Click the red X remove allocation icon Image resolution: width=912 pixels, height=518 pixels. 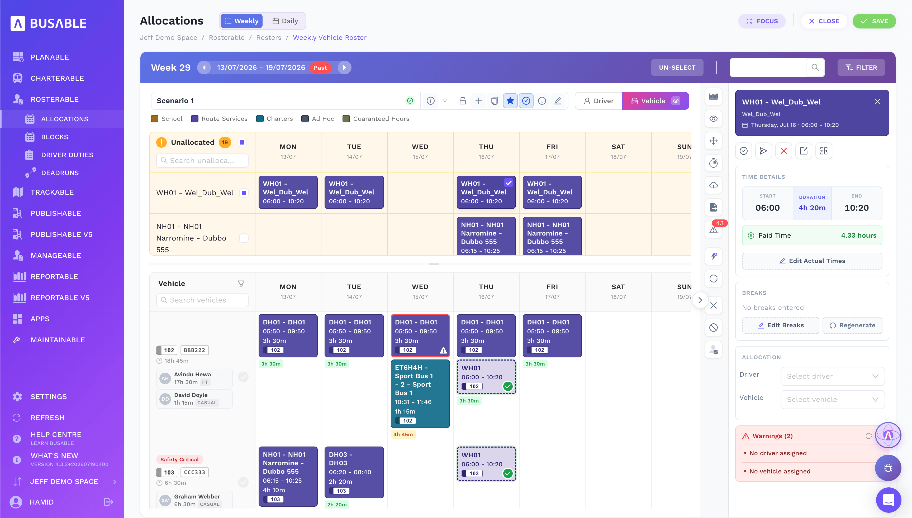click(x=783, y=151)
